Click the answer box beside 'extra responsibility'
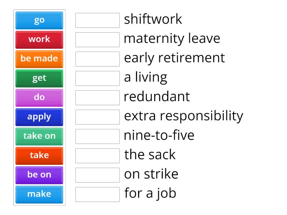The width and height of the screenshot is (287, 215). click(97, 117)
